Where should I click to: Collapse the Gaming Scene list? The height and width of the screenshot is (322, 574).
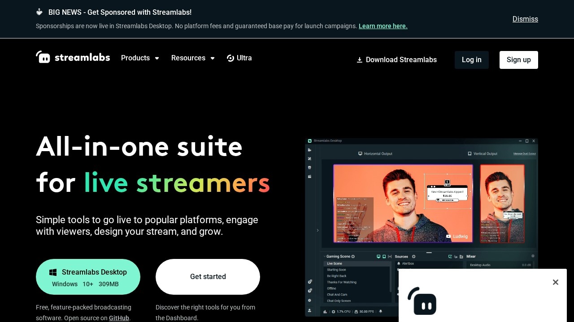click(324, 256)
